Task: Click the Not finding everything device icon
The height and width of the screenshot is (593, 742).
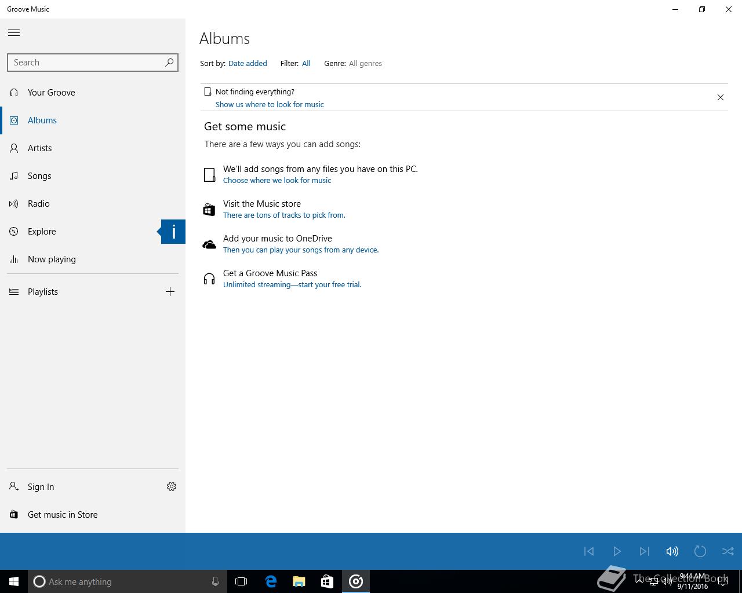Action: pyautogui.click(x=208, y=91)
